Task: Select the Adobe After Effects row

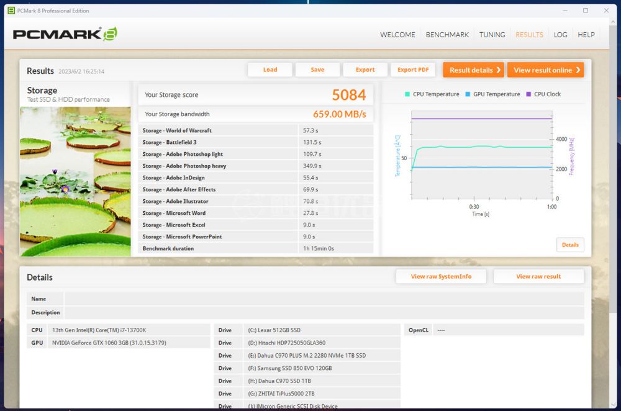Action: [255, 189]
